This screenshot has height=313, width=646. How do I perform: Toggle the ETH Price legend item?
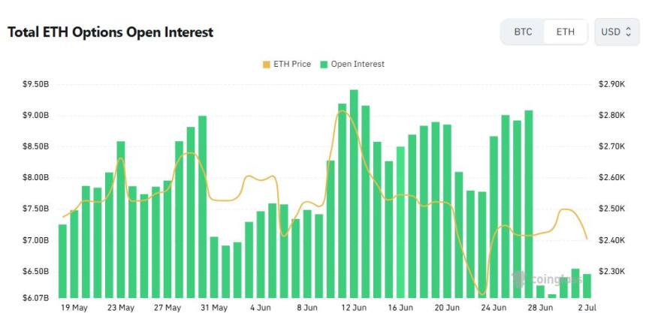click(x=286, y=65)
